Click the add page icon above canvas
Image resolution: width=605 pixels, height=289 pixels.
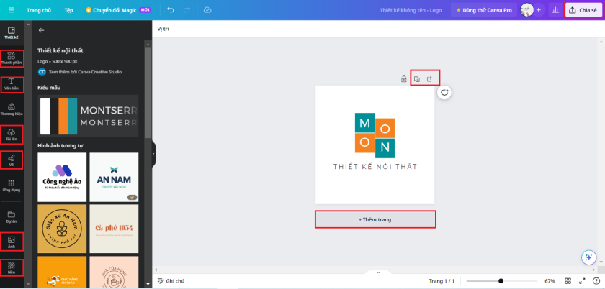pos(430,79)
